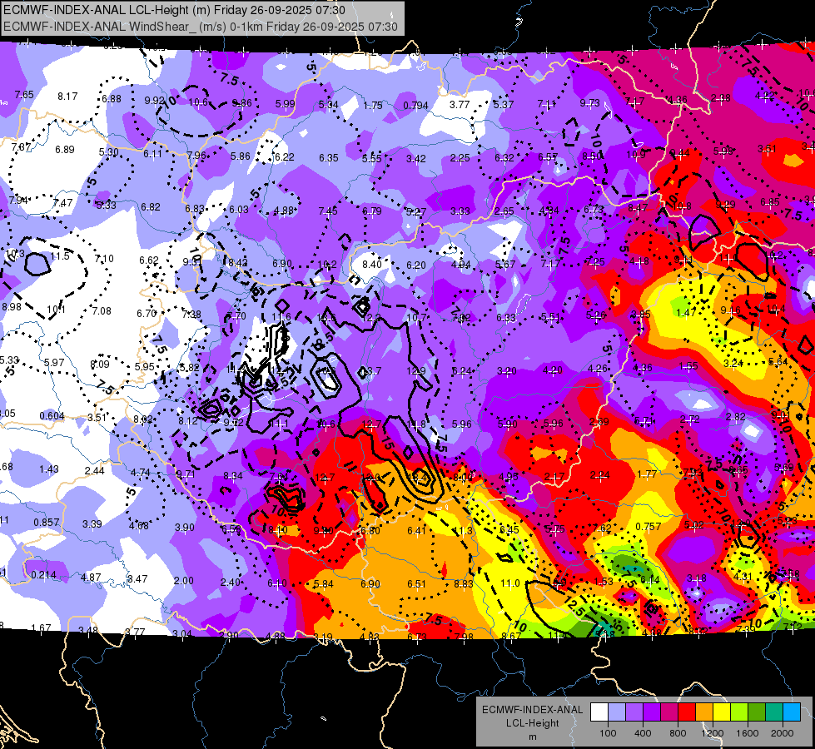Click the 11.5 shear value on the map
The image size is (815, 749).
(x=60, y=255)
